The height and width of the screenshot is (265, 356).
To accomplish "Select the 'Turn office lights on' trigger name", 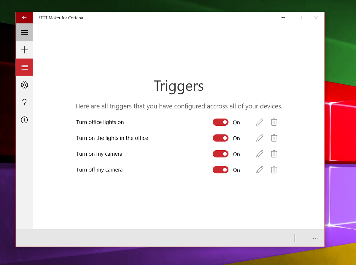I will (100, 122).
